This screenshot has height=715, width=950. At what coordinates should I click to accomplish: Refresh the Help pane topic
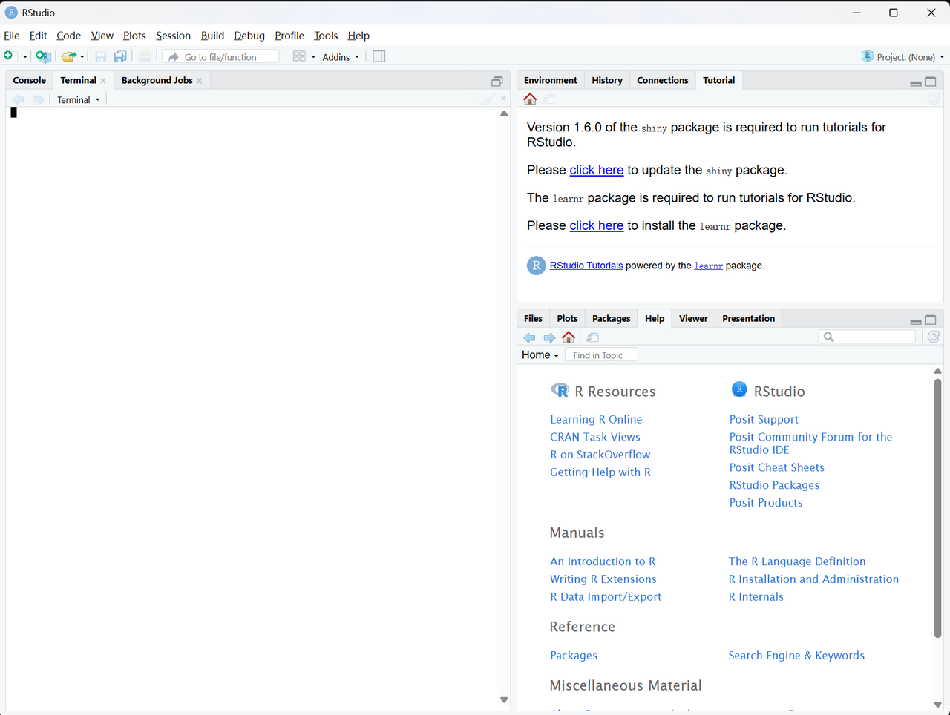click(x=934, y=337)
